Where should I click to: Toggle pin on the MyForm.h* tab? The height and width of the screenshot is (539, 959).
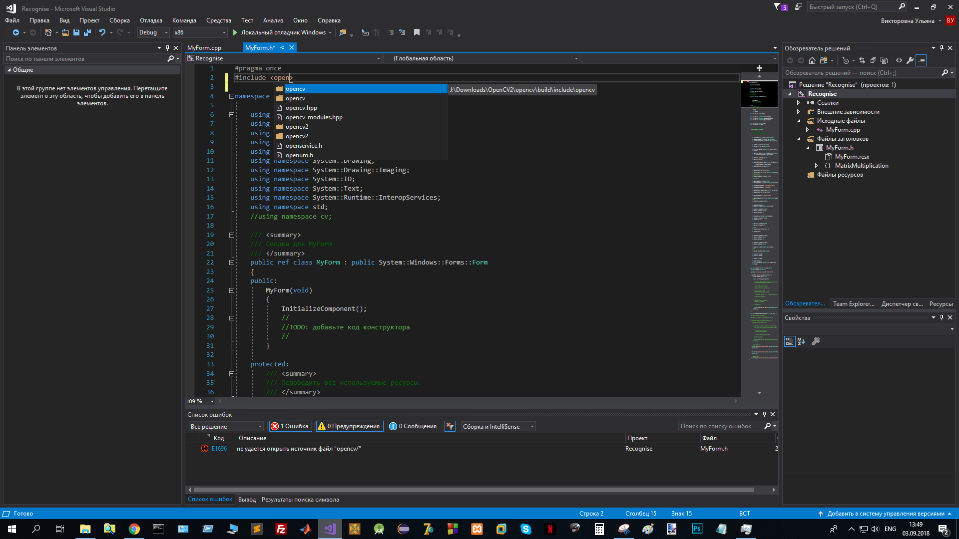pyautogui.click(x=282, y=48)
